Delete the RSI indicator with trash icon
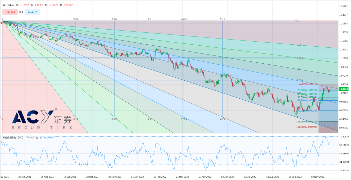 [41, 138]
